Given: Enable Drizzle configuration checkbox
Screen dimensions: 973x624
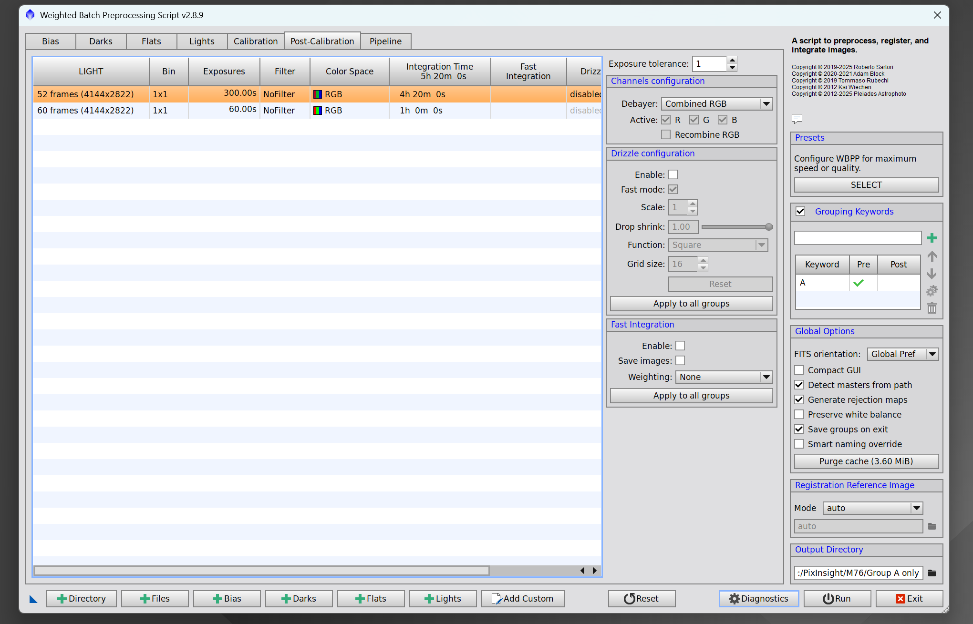Looking at the screenshot, I should pos(673,174).
